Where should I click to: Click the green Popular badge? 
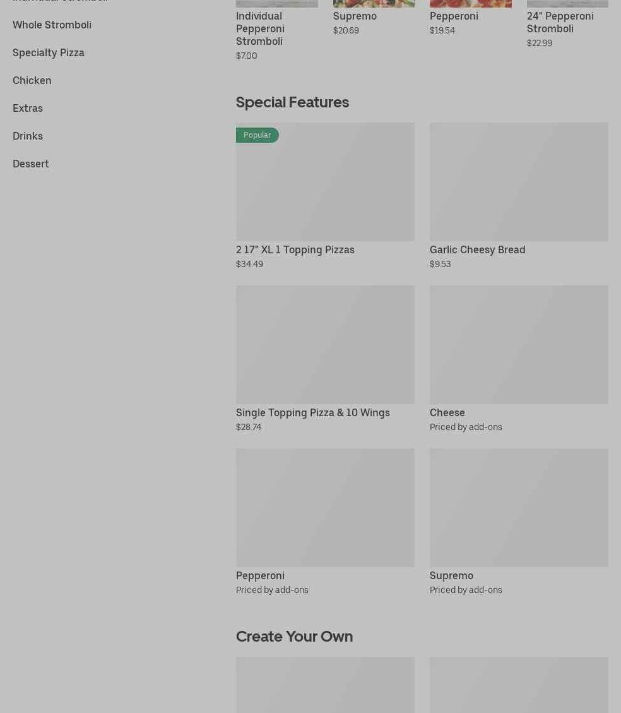[257, 135]
